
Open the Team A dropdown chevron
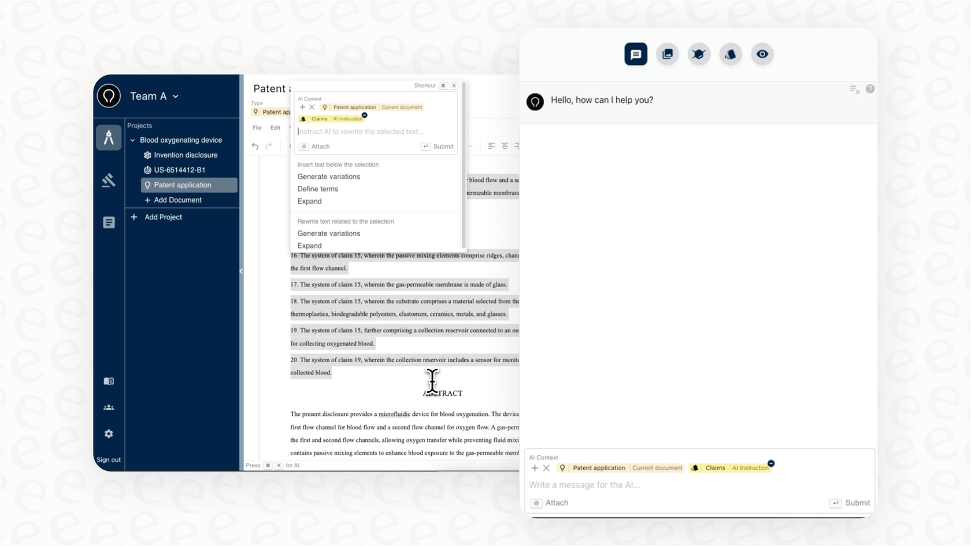(x=177, y=96)
